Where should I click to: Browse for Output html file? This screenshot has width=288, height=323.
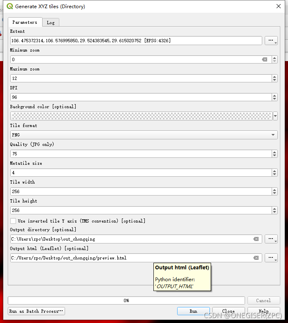point(271,258)
